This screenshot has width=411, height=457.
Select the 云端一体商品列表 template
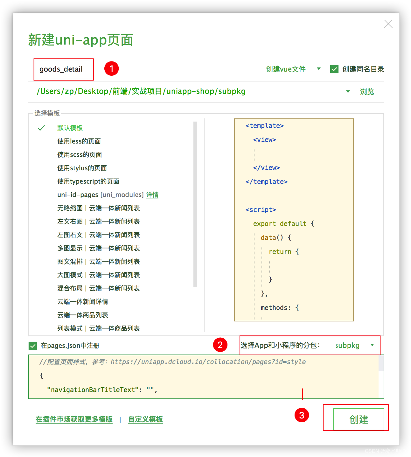(83, 315)
